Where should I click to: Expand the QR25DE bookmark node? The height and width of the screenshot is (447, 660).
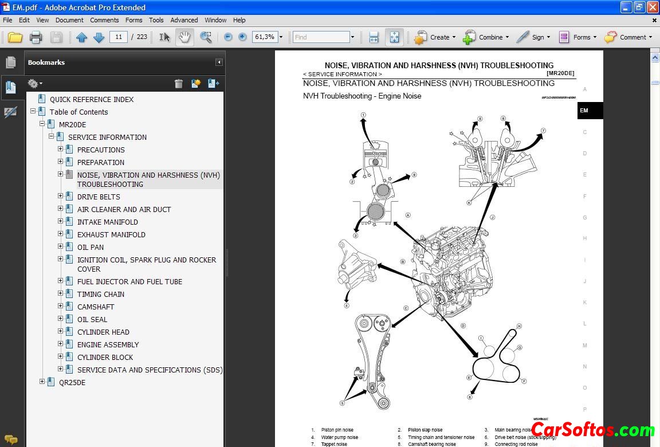42,382
